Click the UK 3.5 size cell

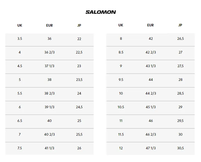point(20,39)
